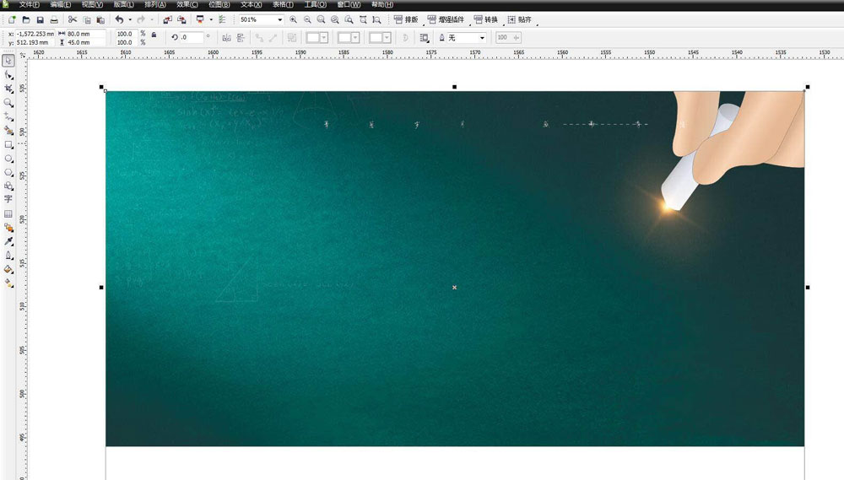
Task: Open the 视图(V) menu
Action: tap(92, 4)
